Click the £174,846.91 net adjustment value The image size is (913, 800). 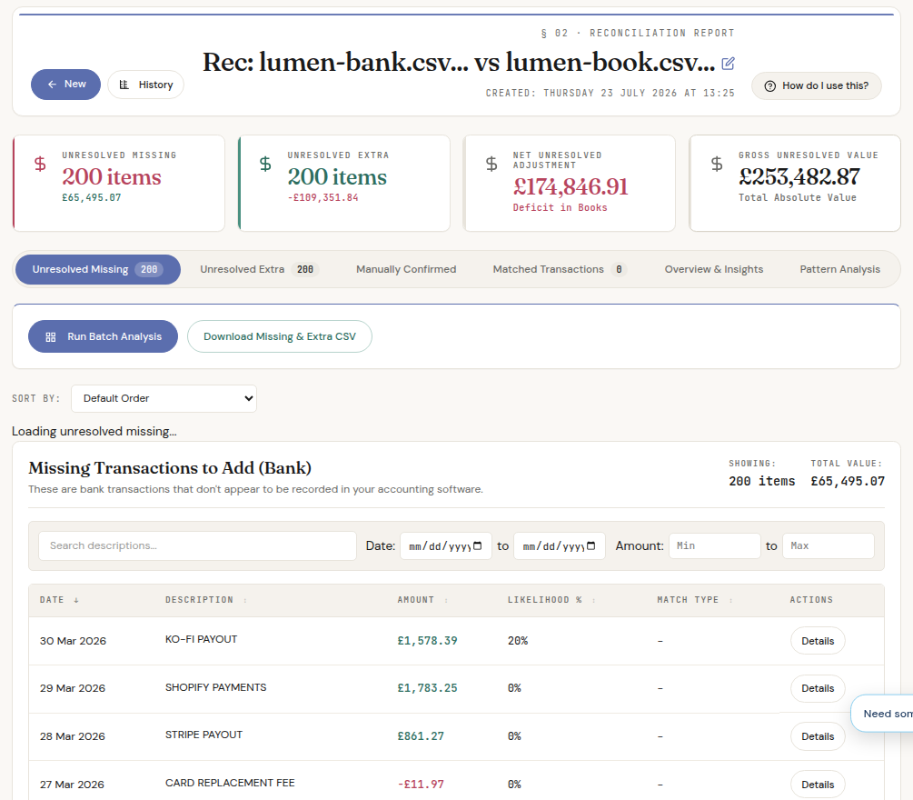coord(570,187)
